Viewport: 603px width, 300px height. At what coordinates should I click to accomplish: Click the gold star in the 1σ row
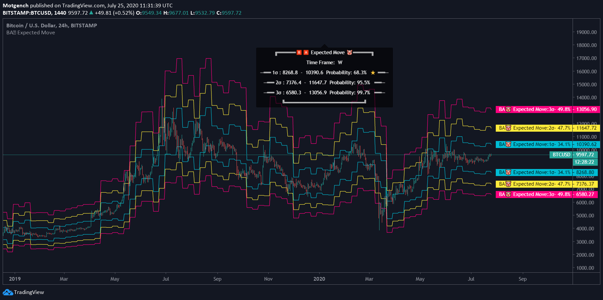[373, 73]
